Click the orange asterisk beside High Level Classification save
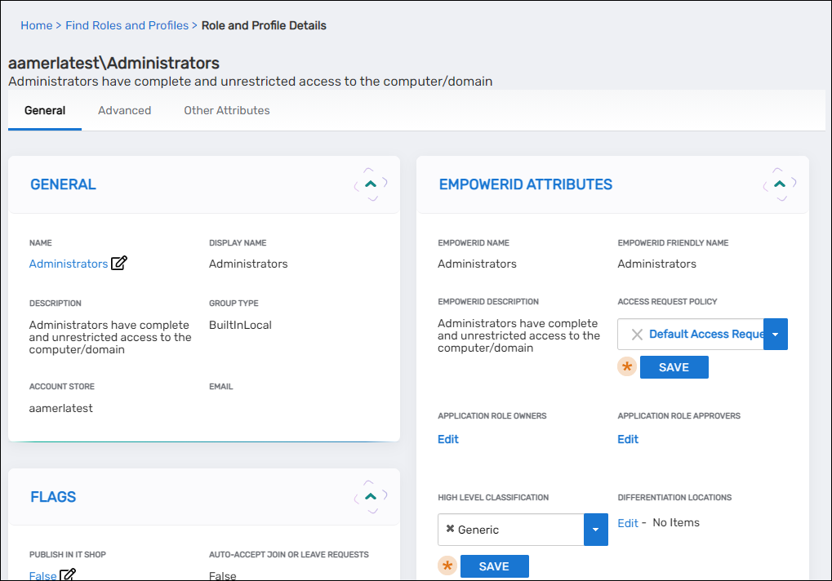 click(x=447, y=566)
